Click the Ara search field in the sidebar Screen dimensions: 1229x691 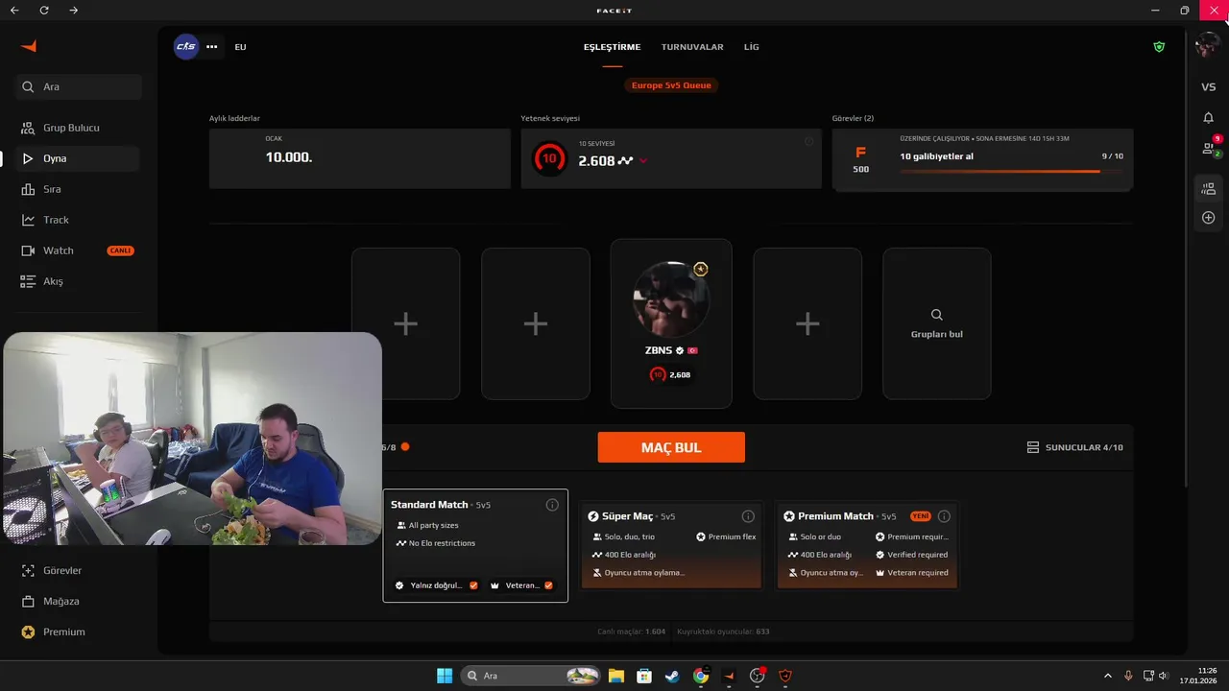[79, 86]
